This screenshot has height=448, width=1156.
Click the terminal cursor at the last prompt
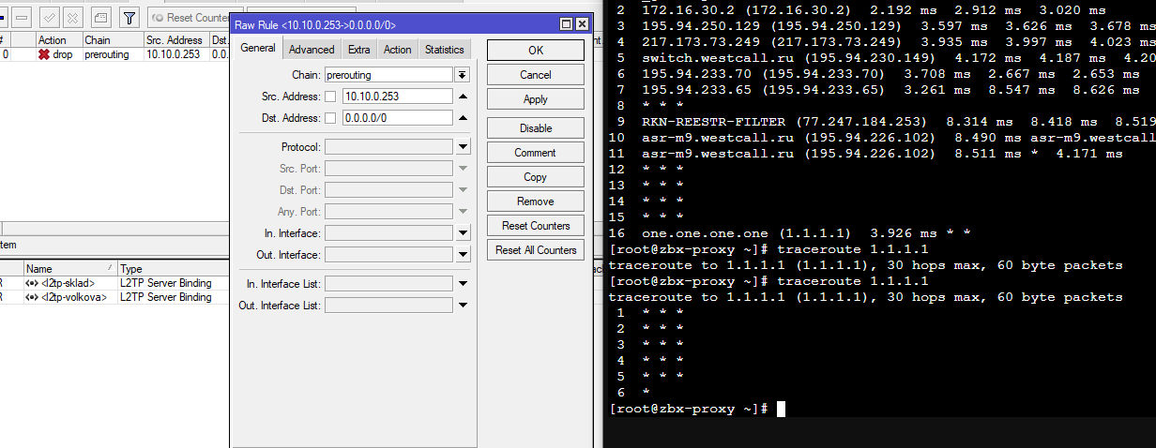click(x=781, y=409)
